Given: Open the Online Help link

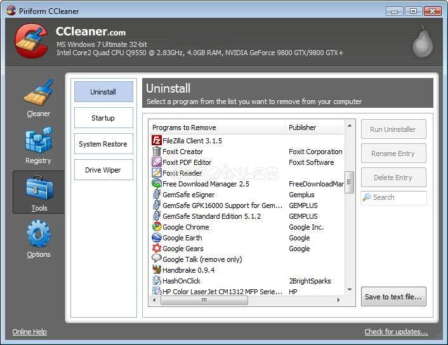Looking at the screenshot, I should (29, 332).
